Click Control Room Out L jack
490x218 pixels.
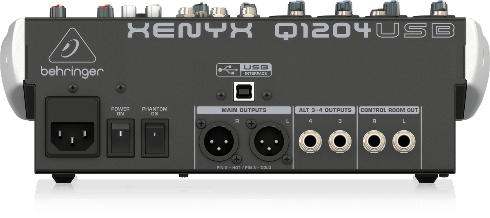pyautogui.click(x=404, y=142)
